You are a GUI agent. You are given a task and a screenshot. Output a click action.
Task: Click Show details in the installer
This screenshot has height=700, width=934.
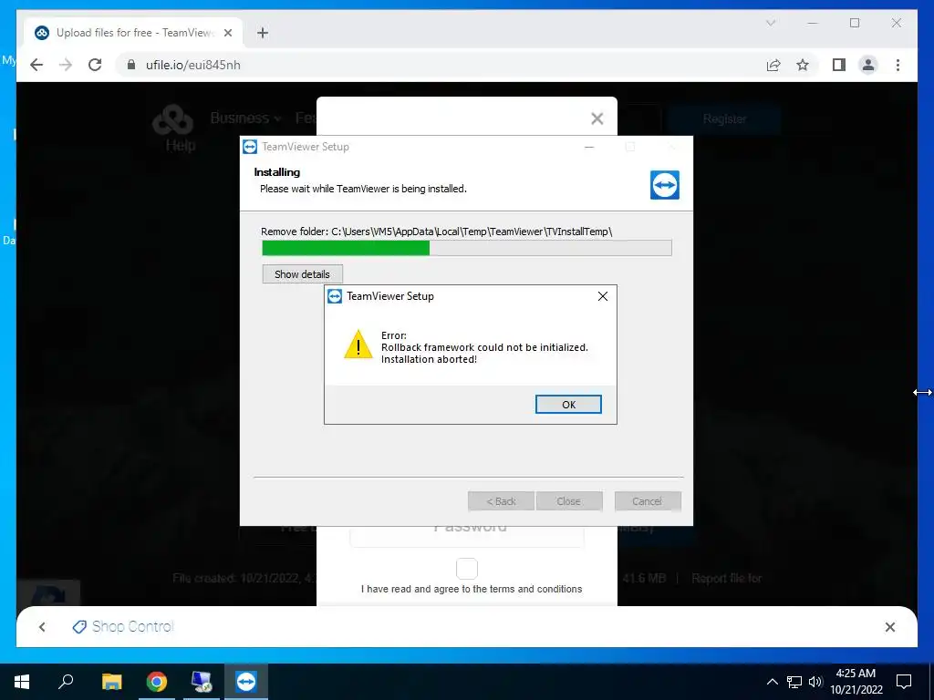(302, 273)
